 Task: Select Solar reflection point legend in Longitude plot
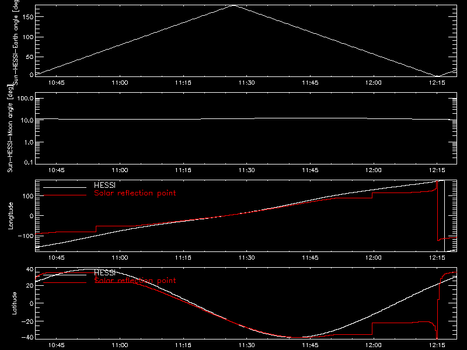(x=135, y=193)
